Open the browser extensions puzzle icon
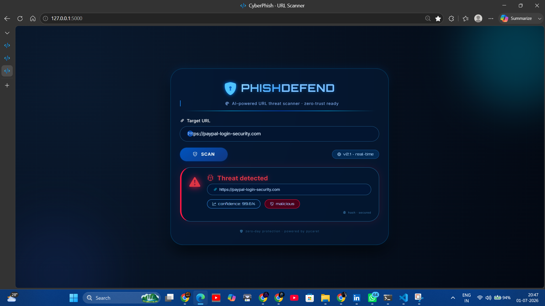This screenshot has width=545, height=306. [x=451, y=18]
